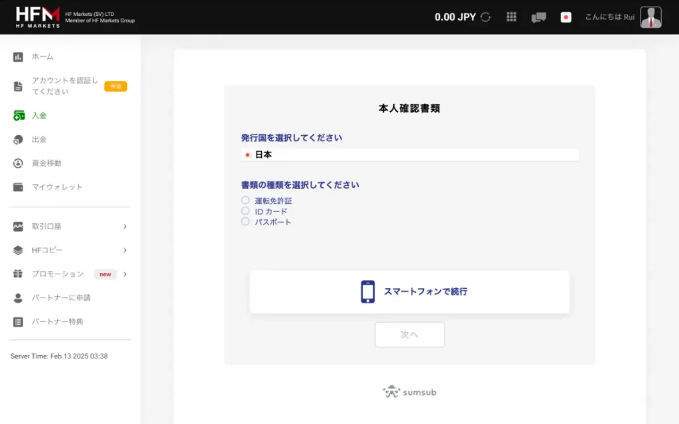Click the 次へ button
The image size is (679, 424).
tap(410, 335)
